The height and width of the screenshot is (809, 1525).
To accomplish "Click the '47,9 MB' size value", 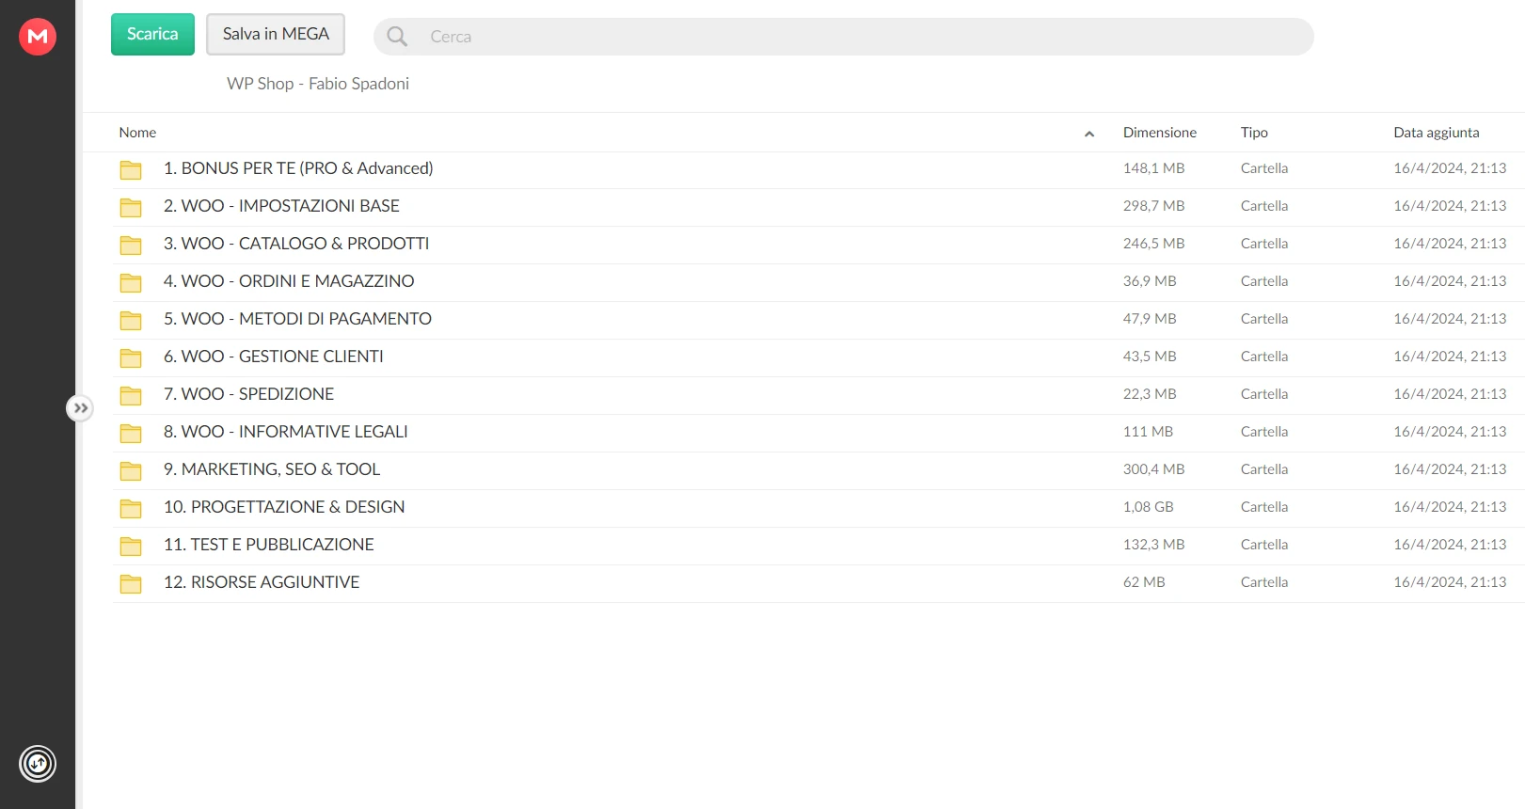I will pyautogui.click(x=1150, y=319).
